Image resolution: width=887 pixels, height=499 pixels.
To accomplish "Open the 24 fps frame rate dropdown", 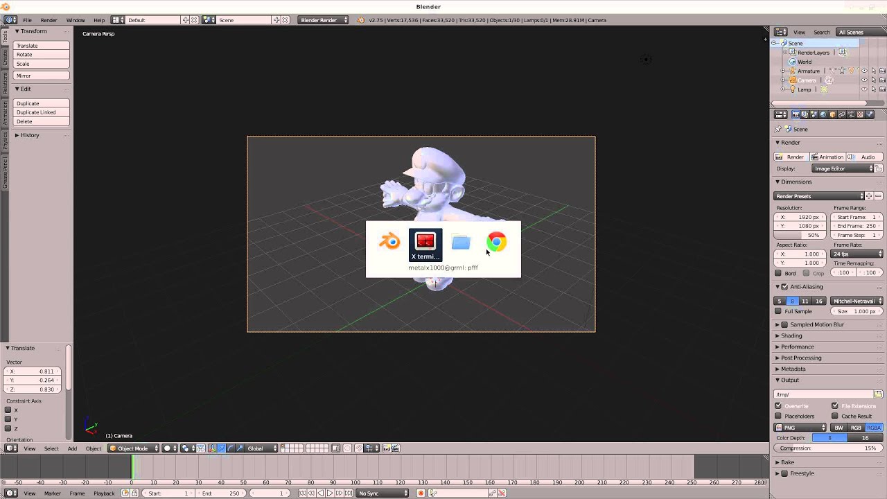I will coord(857,254).
